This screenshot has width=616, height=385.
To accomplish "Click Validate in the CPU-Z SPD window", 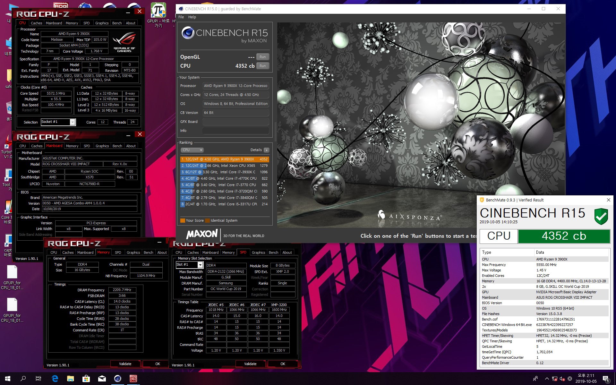I will (250, 364).
